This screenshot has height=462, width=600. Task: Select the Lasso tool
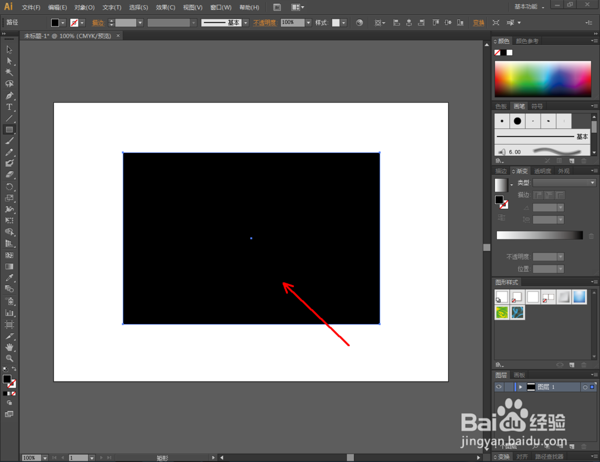coord(9,84)
